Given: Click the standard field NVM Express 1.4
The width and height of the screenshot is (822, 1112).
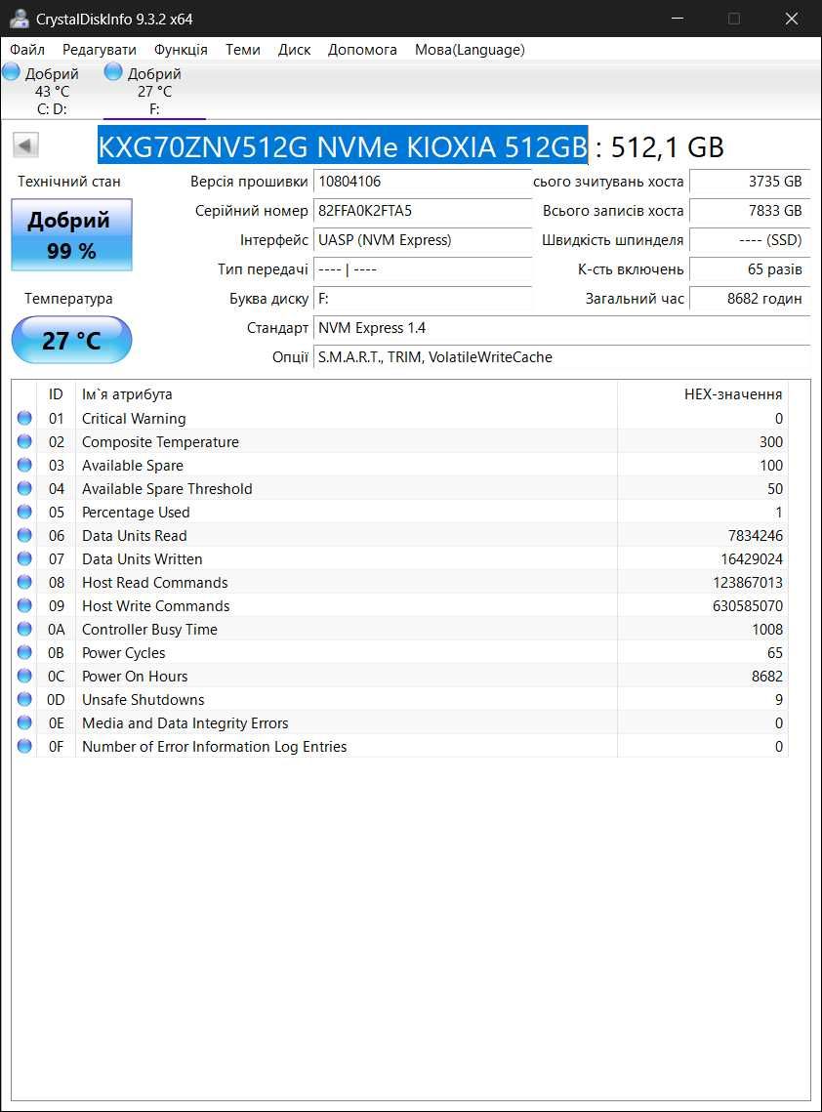Looking at the screenshot, I should 561,328.
